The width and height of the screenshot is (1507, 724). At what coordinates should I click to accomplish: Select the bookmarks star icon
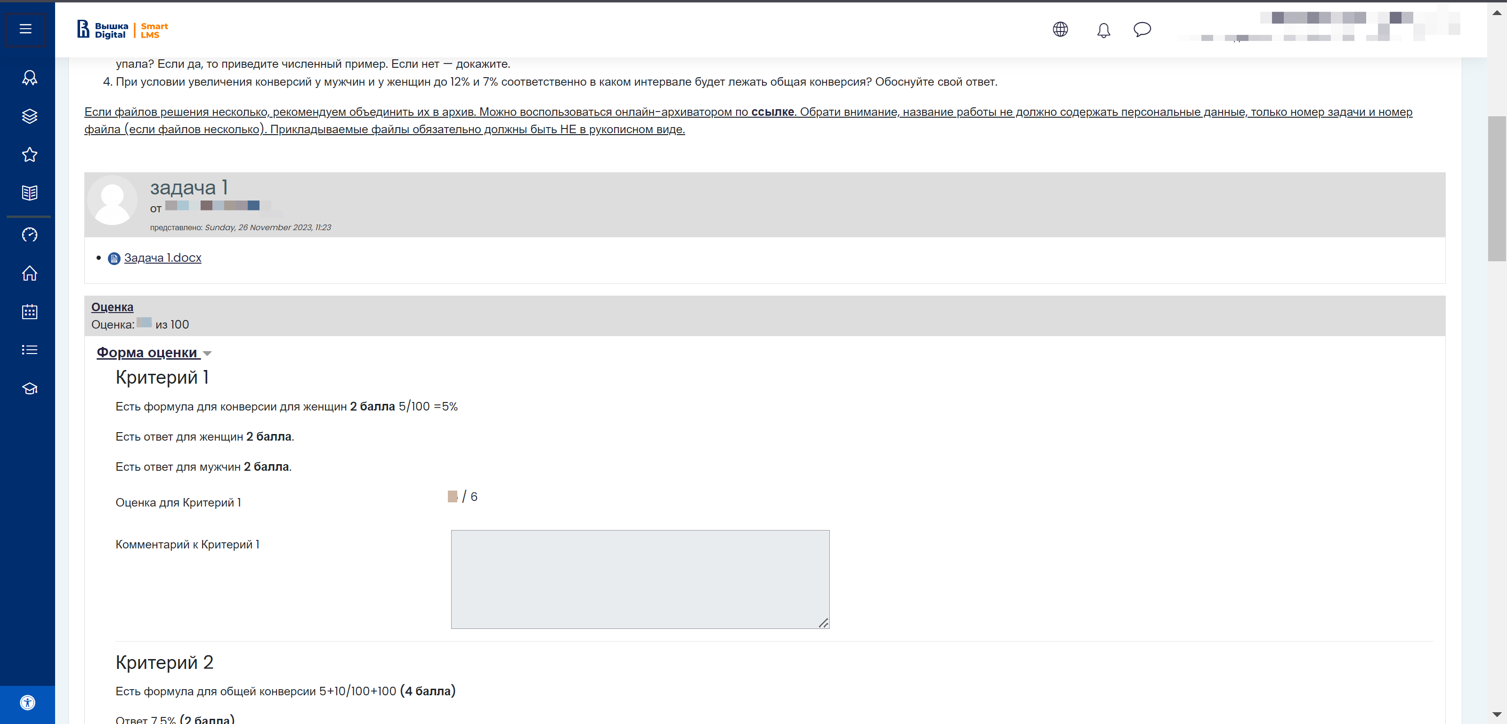coord(27,153)
